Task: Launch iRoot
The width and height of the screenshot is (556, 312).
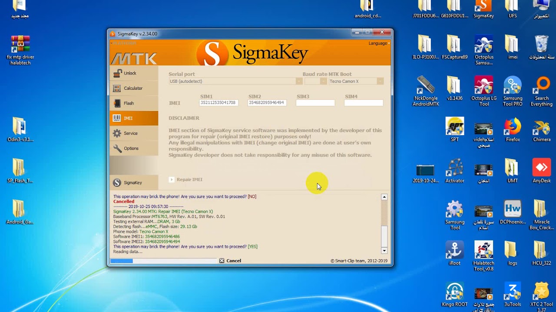Action: click(x=454, y=253)
